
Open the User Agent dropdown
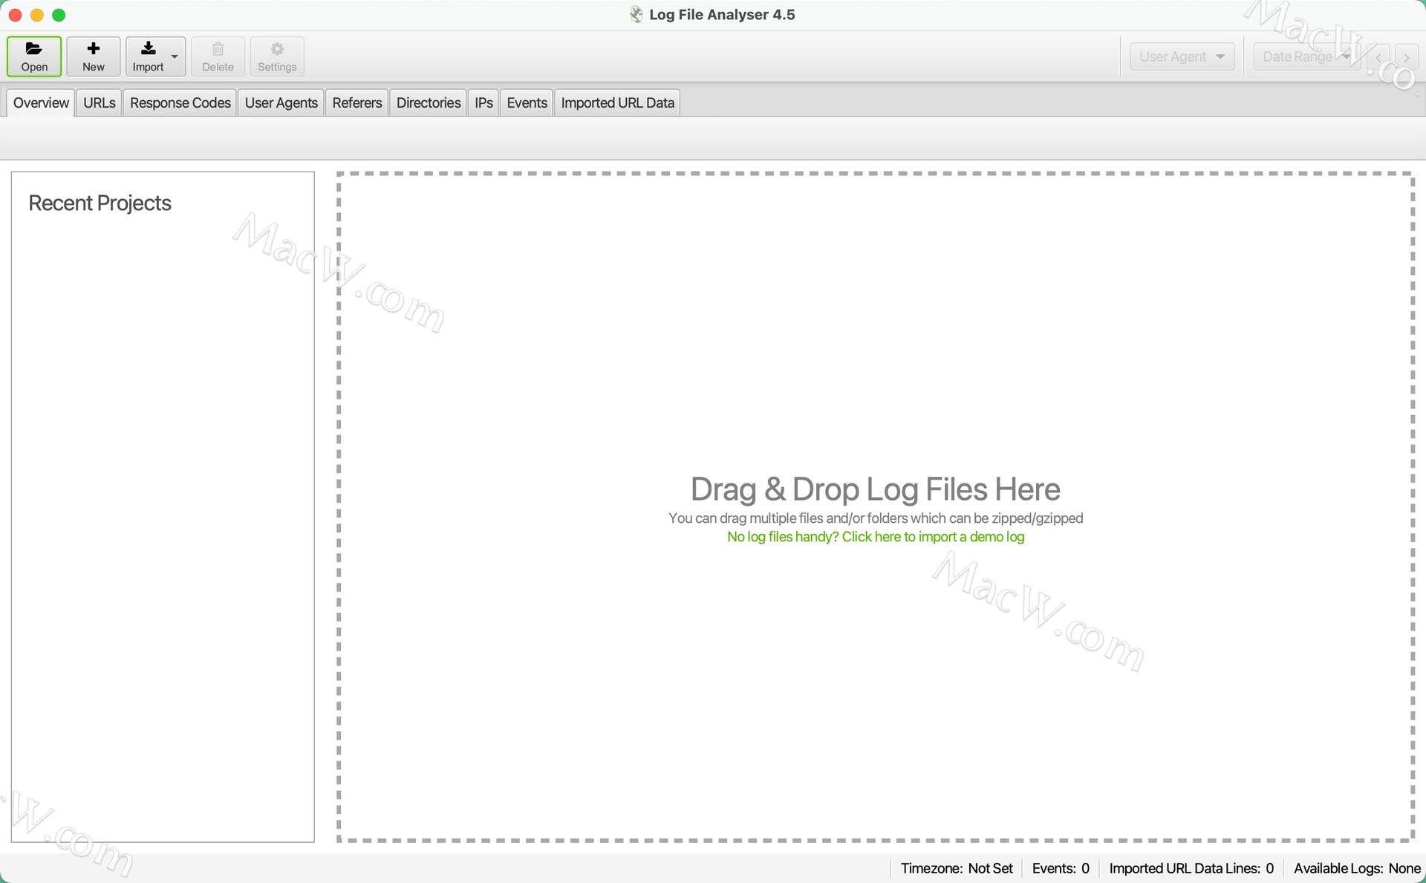click(x=1182, y=56)
